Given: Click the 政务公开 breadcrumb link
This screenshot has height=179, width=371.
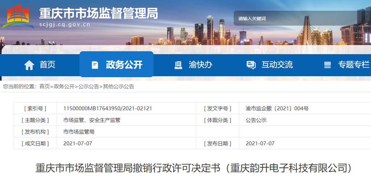Looking at the screenshot, I should (x=64, y=87).
